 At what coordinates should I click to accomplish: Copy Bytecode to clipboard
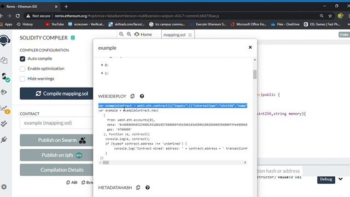[87, 182]
